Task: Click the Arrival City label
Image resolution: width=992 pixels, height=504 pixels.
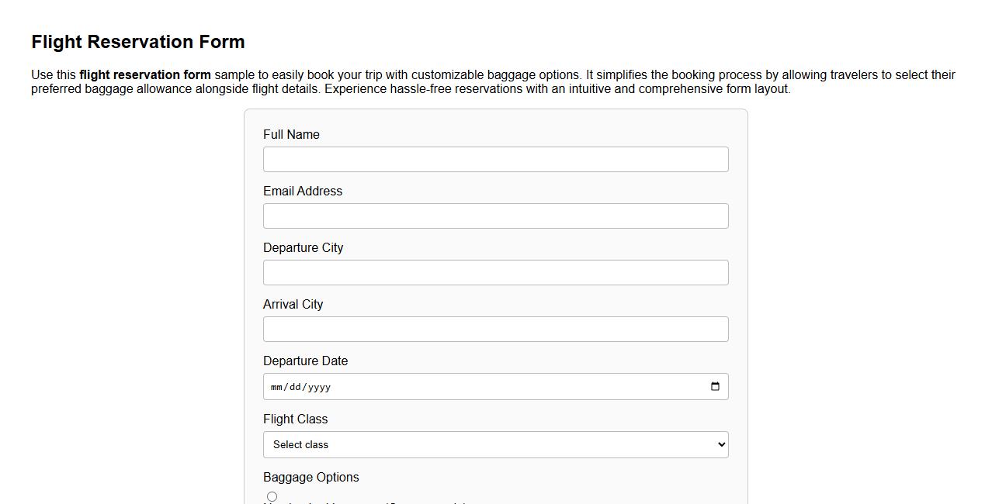Action: 293,304
